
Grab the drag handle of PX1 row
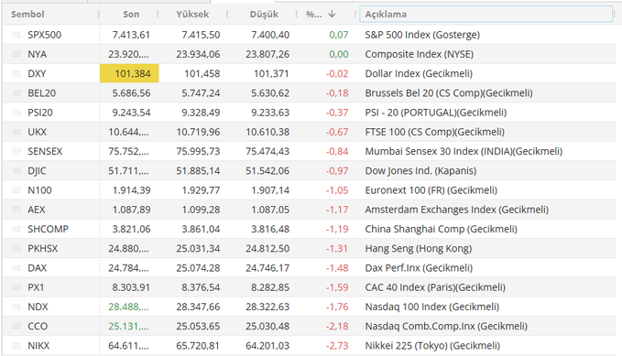click(x=16, y=287)
